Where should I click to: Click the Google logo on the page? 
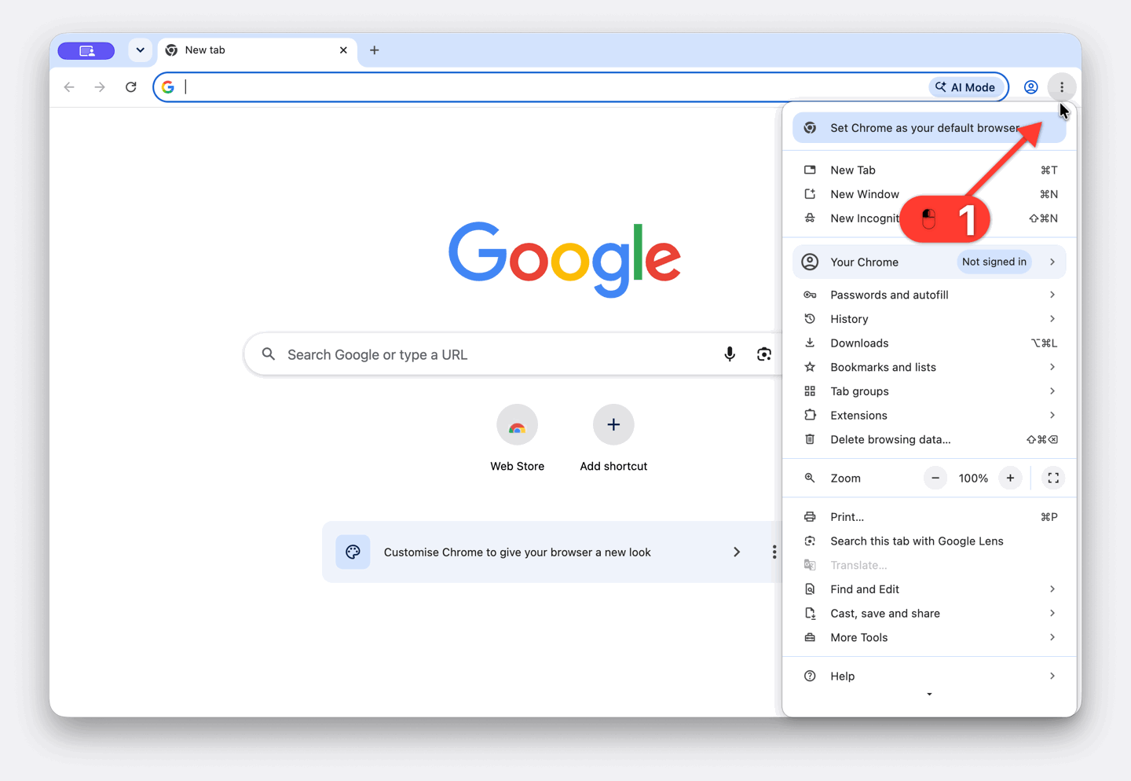tap(565, 259)
